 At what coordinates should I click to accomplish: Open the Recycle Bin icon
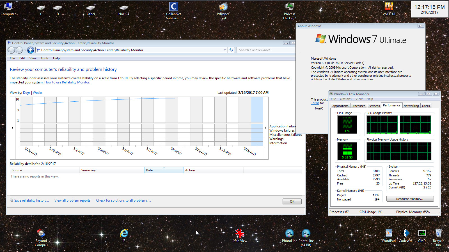pos(438,237)
